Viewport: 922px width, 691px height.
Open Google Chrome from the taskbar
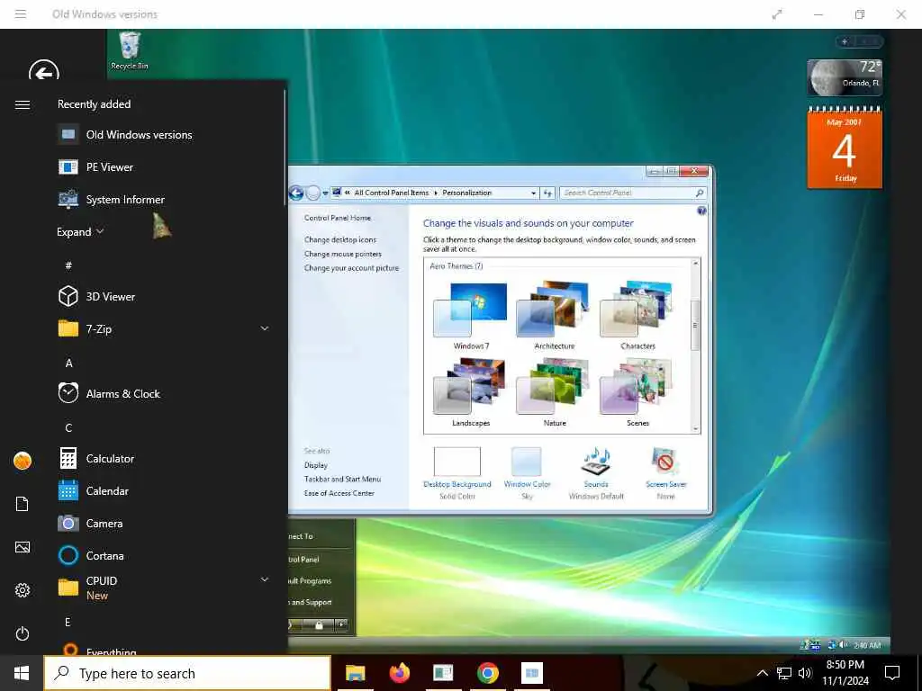pyautogui.click(x=487, y=673)
